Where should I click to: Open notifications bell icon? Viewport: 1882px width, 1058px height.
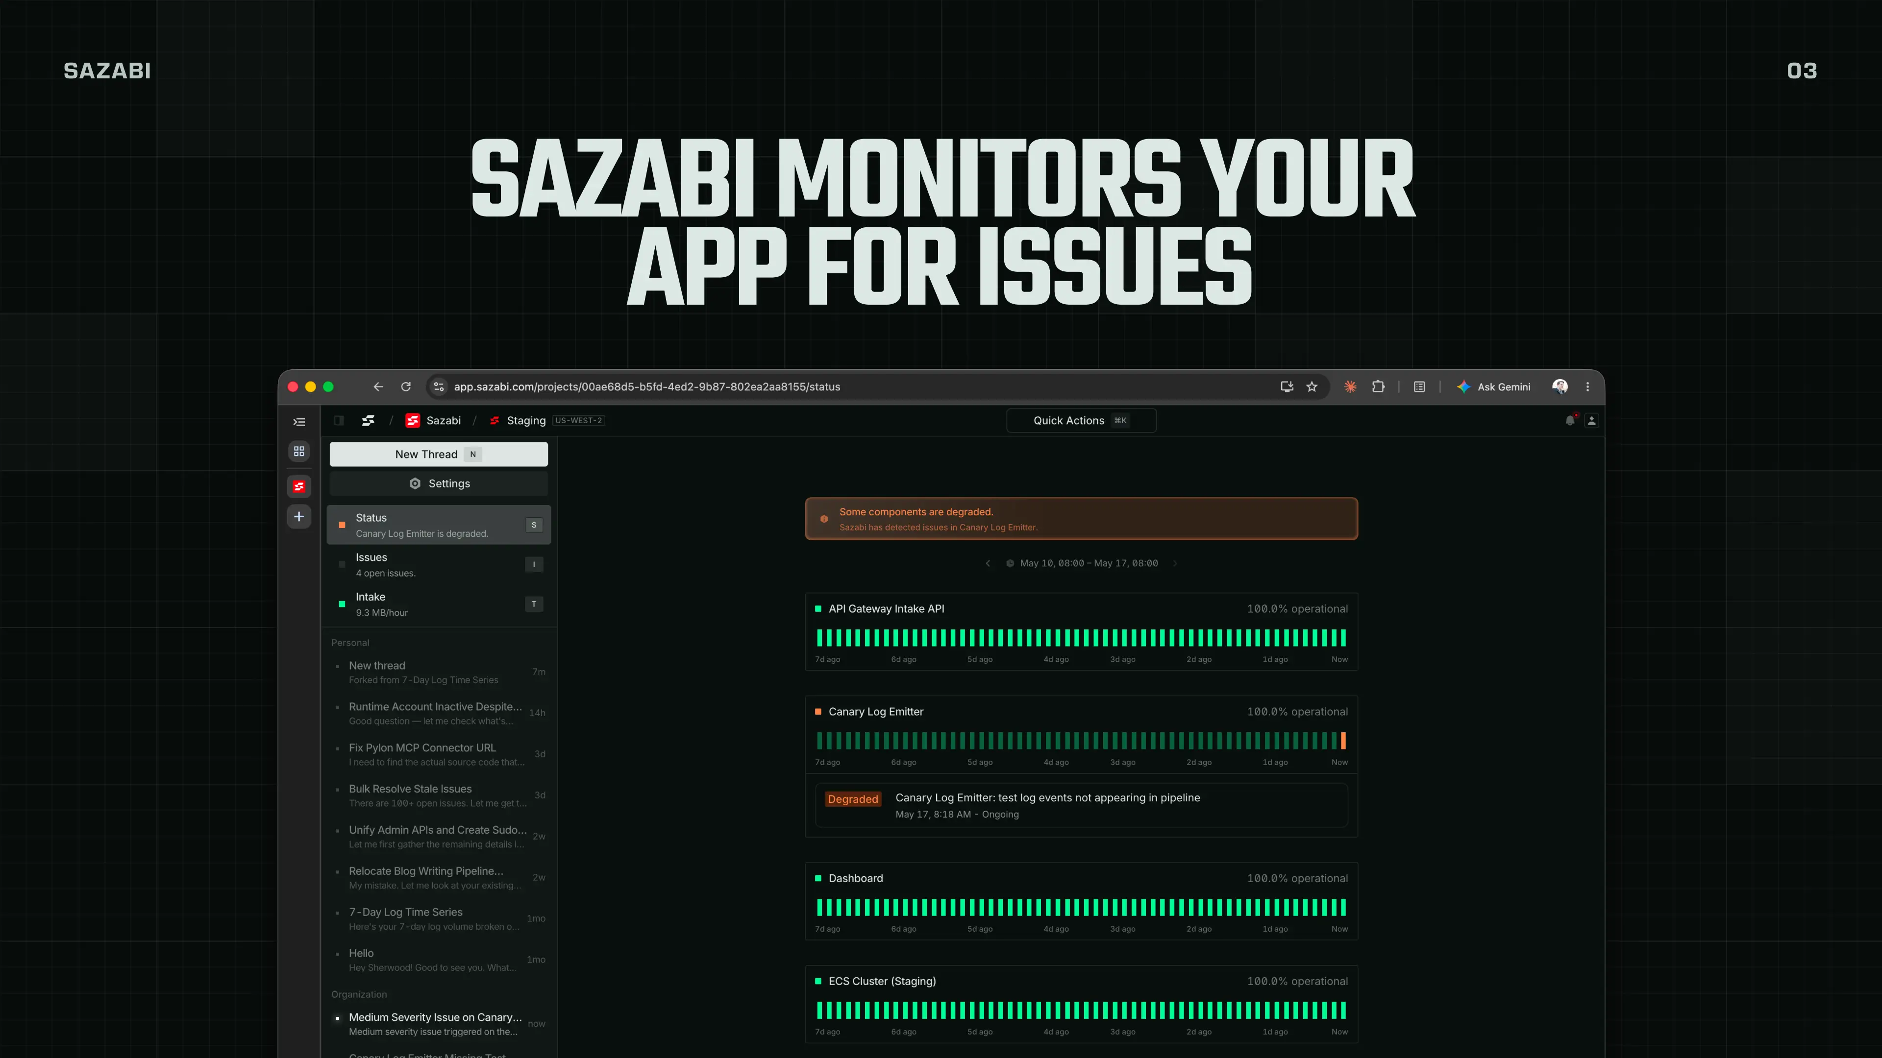click(1570, 421)
